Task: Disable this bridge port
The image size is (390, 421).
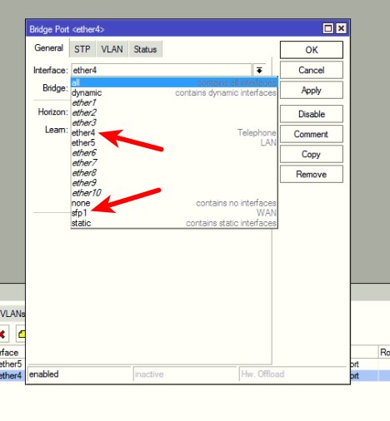Action: click(x=312, y=114)
